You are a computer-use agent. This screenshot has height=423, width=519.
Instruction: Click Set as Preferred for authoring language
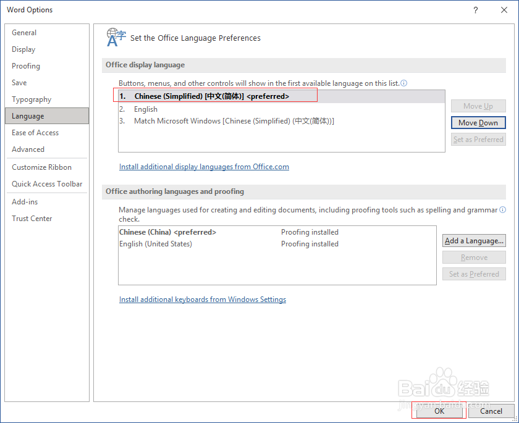click(474, 274)
